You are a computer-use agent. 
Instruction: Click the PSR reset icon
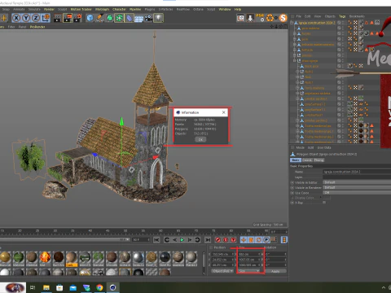tap(260, 18)
